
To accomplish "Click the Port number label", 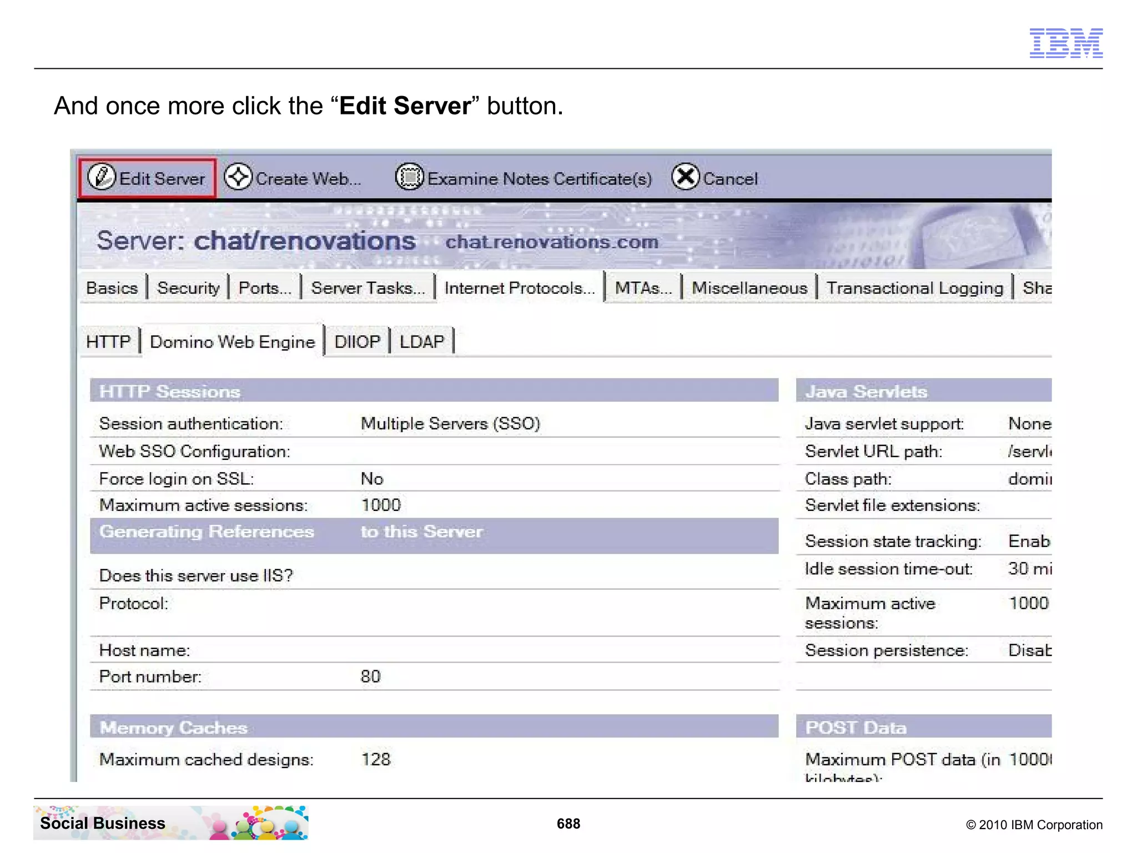I will click(150, 676).
